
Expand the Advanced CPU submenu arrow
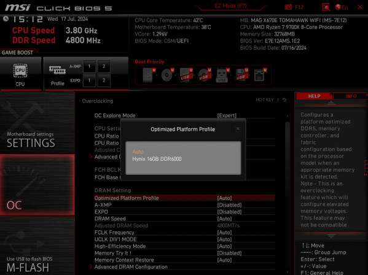coord(91,157)
